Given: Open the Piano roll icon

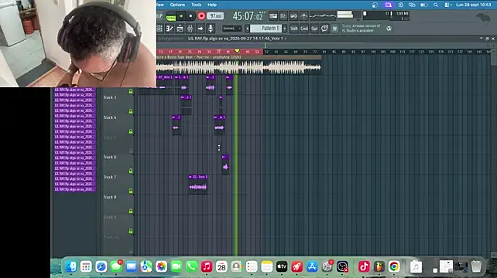Looking at the screenshot, I should [170, 29].
